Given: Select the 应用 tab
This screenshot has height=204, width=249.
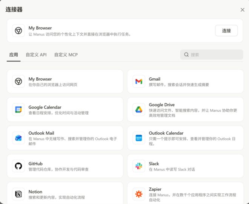Looking at the screenshot, I should coord(14,55).
